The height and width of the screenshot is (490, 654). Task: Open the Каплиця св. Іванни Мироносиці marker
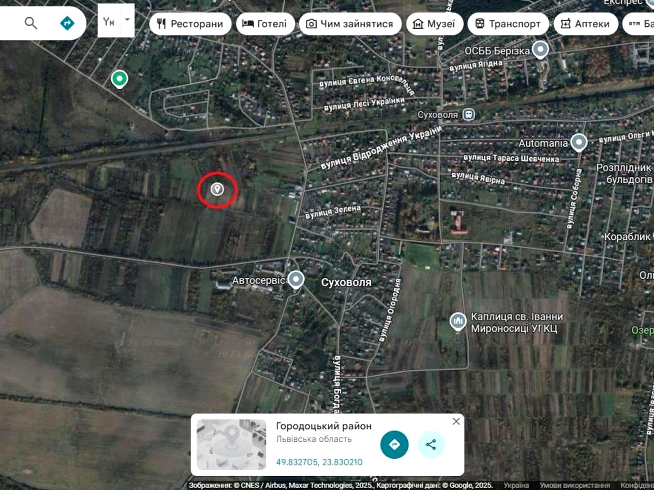pyautogui.click(x=458, y=321)
